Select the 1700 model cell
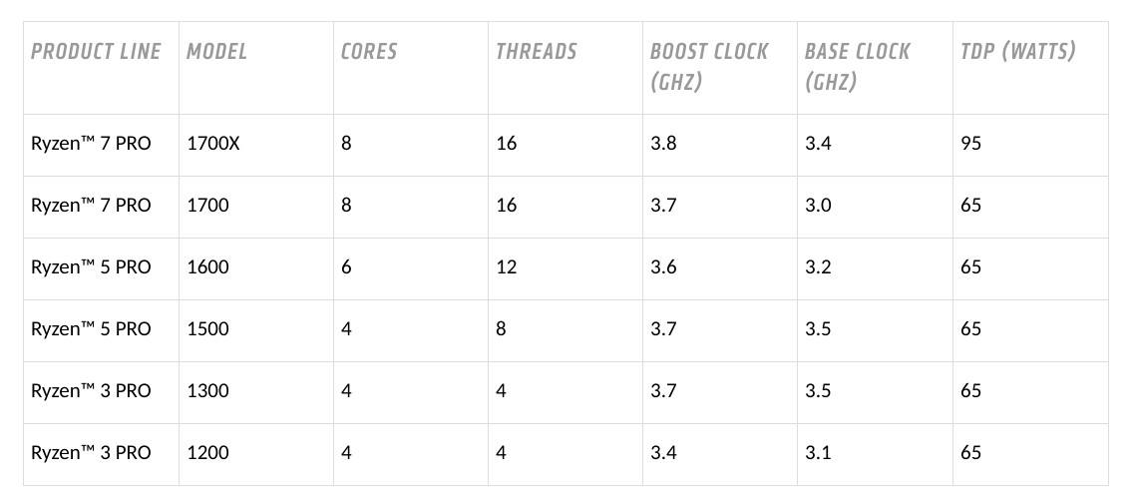 click(208, 206)
